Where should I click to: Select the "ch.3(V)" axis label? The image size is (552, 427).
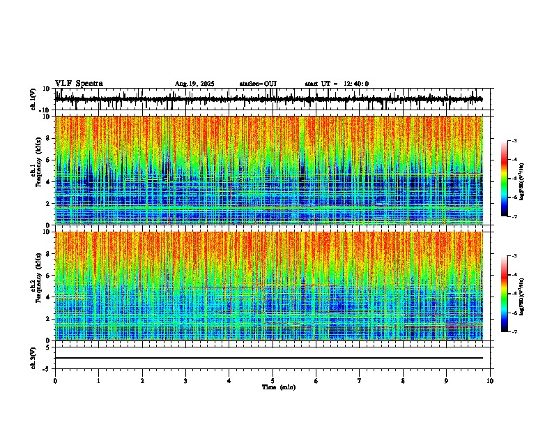[33, 358]
